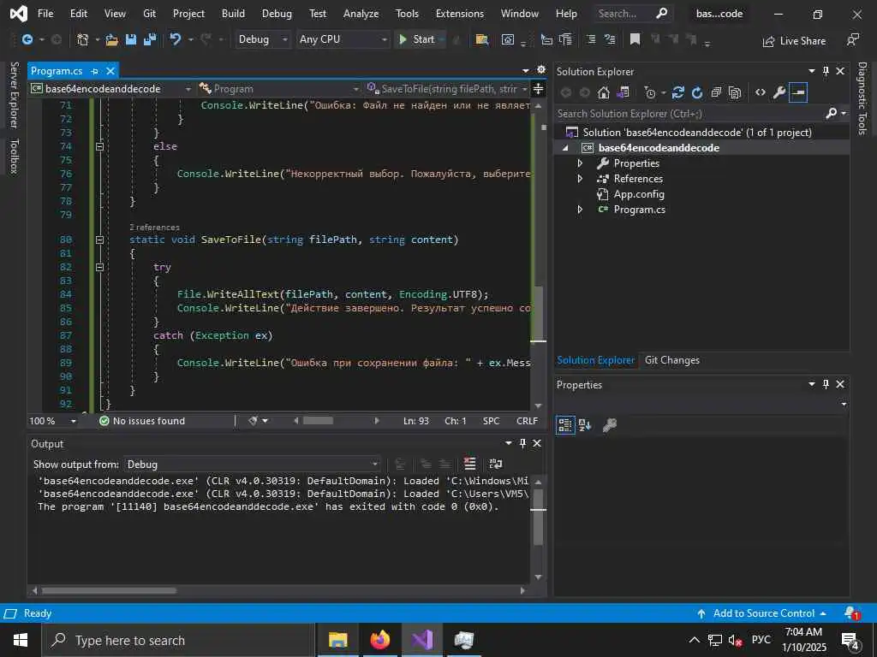Click the Property Pages wrench in Properties panel
Viewport: 877px width, 657px height.
pyautogui.click(x=610, y=425)
